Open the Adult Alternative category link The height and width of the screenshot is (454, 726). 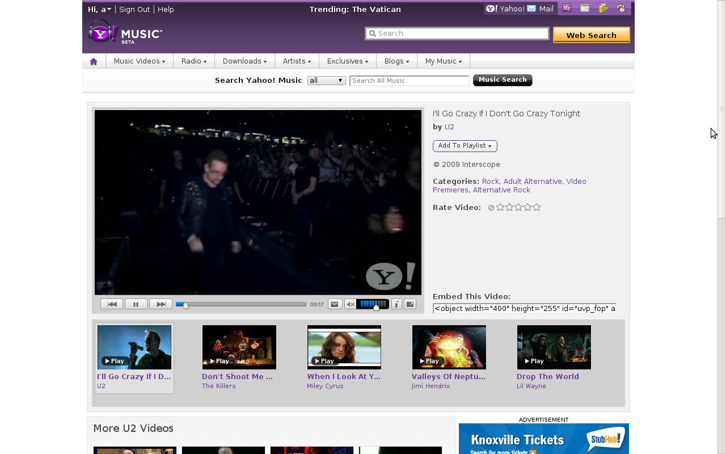click(532, 182)
